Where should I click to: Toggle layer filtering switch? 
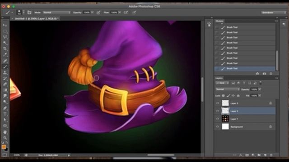(x=261, y=83)
